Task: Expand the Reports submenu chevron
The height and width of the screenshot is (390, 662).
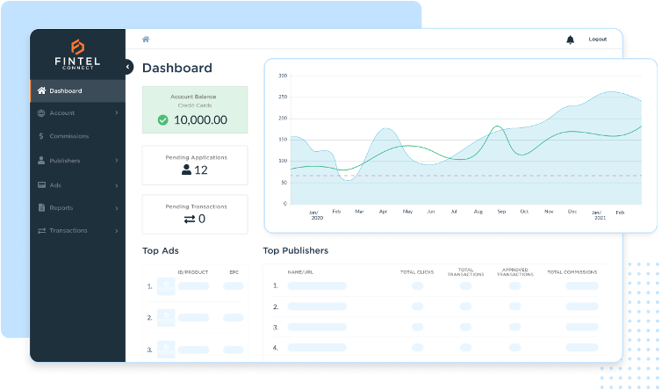Action: pyautogui.click(x=117, y=208)
